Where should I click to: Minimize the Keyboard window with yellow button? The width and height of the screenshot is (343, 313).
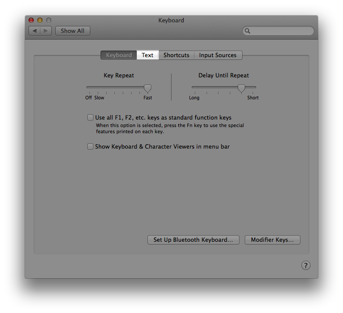point(40,20)
